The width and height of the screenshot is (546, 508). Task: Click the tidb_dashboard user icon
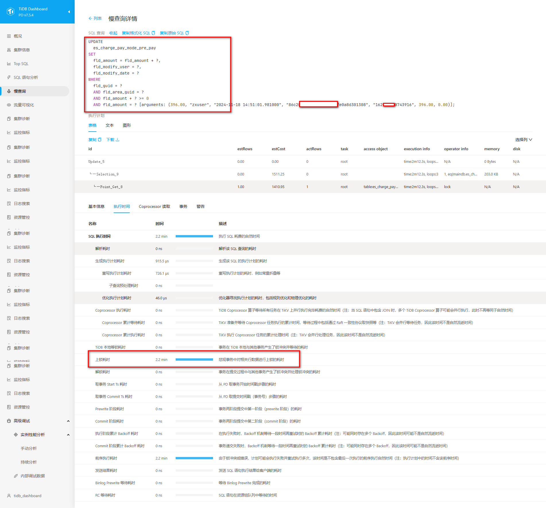(9, 496)
